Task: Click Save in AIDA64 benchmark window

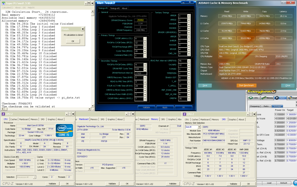Action: [205, 85]
